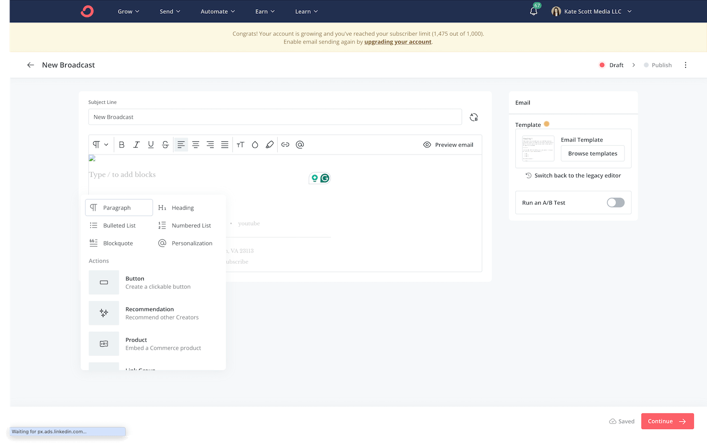The image size is (707, 447).
Task: Click the A/B icon beside the subject line
Action: tap(473, 117)
